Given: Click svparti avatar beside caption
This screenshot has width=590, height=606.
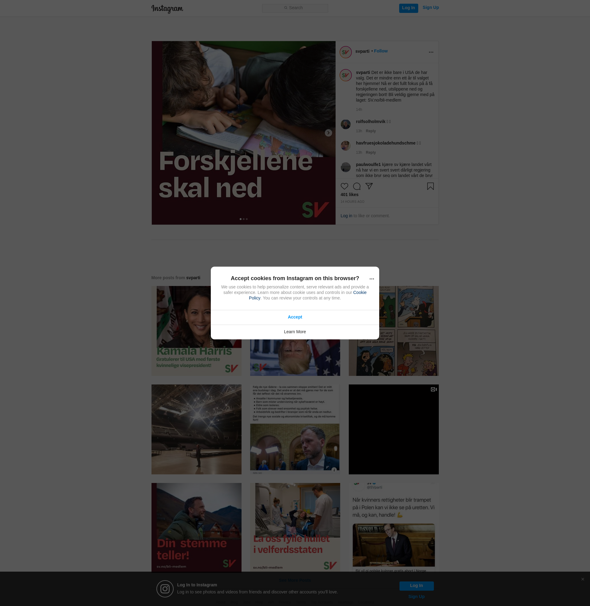Looking at the screenshot, I should coord(345,75).
